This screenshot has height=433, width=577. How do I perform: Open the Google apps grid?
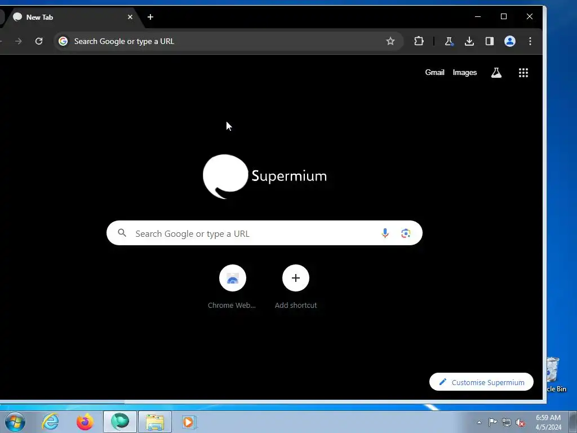pyautogui.click(x=523, y=73)
